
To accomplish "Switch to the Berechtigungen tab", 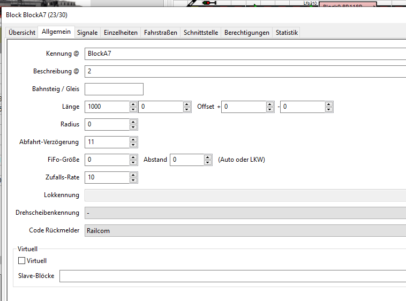I will [x=246, y=33].
